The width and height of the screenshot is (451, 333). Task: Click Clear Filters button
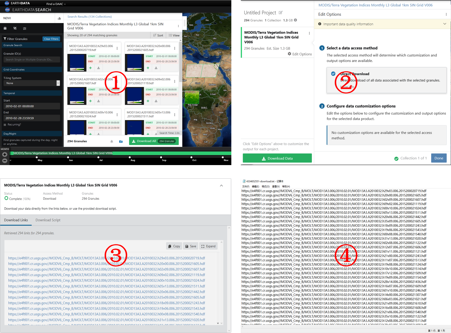pos(51,39)
